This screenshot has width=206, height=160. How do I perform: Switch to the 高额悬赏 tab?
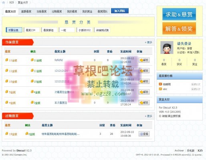(26, 12)
